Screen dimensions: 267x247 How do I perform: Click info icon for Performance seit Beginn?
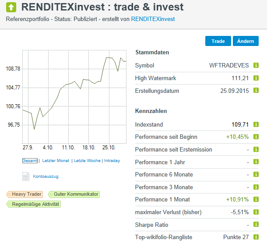pyautogui.click(x=256, y=137)
